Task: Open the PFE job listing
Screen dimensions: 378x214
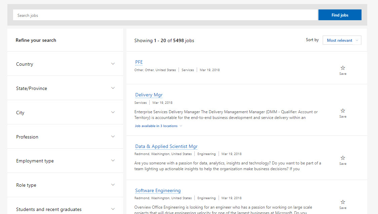Action: point(139,62)
